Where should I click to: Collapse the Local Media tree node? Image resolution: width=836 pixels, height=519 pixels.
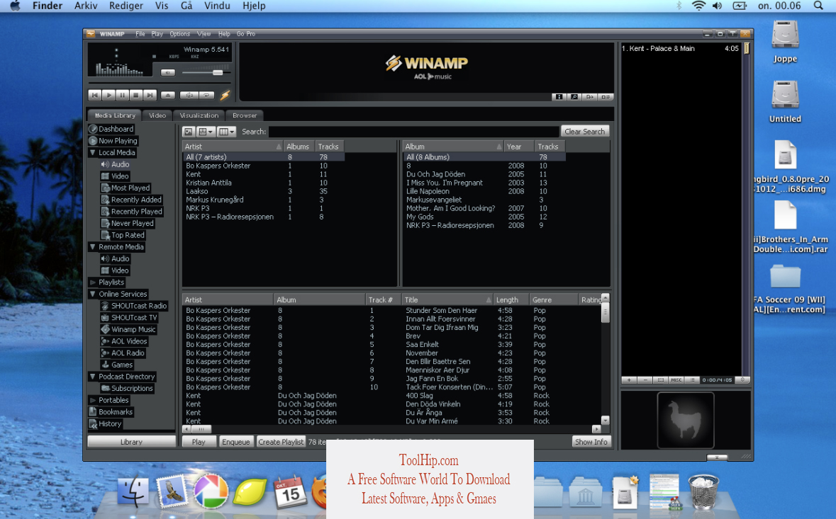(x=93, y=152)
